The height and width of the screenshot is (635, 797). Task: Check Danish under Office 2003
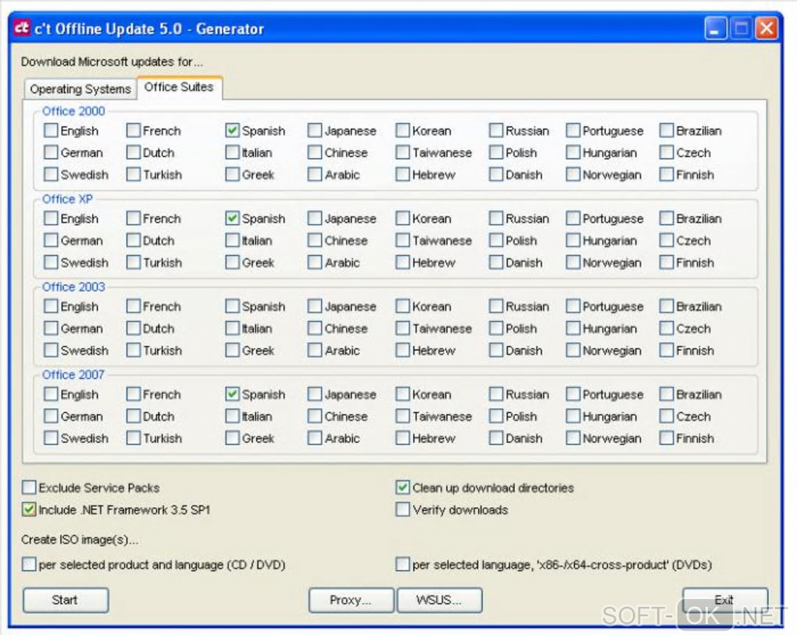(496, 350)
